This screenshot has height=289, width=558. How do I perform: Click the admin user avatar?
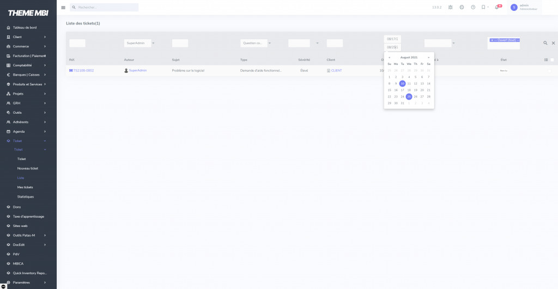pyautogui.click(x=514, y=8)
